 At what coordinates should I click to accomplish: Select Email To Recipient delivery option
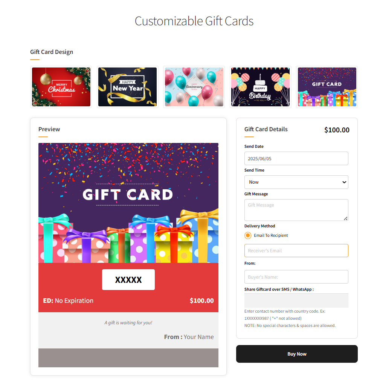pyautogui.click(x=248, y=235)
